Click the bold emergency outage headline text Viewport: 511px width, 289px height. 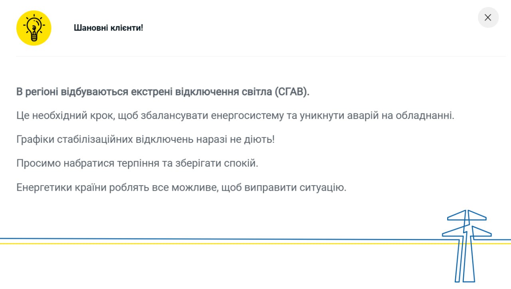[163, 92]
